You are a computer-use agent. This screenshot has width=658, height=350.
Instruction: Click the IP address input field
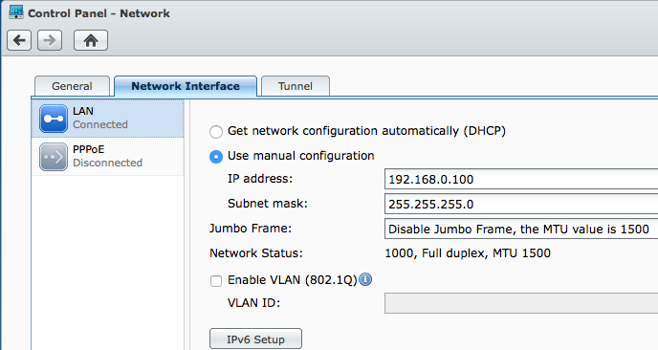click(521, 179)
